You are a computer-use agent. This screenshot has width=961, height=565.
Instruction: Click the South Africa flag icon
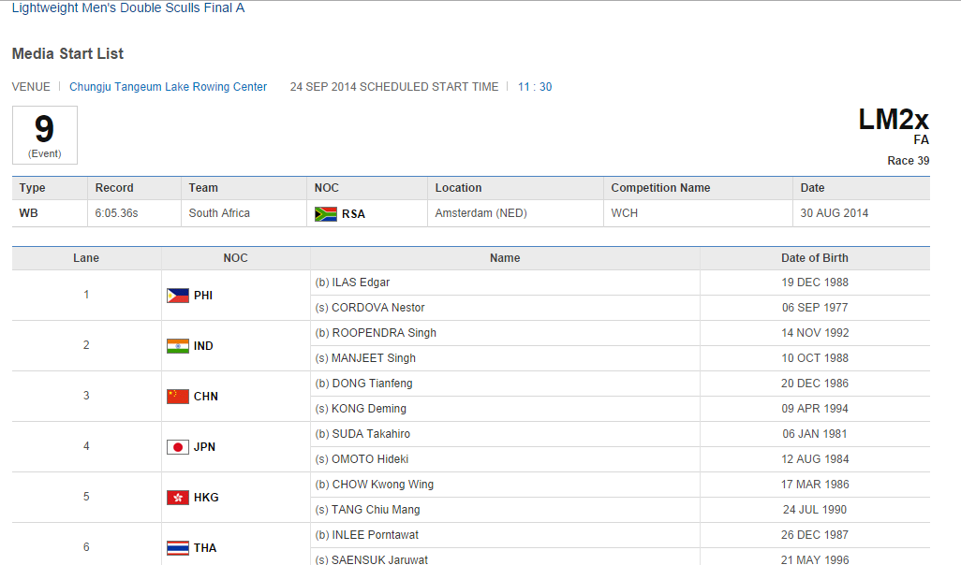(x=325, y=214)
